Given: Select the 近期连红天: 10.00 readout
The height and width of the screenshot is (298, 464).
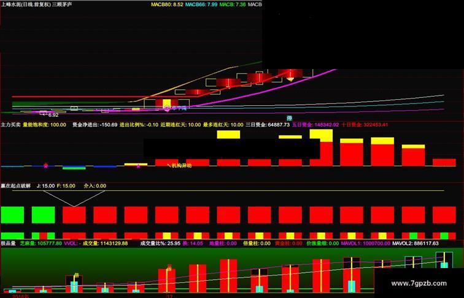Looking at the screenshot, I should coord(180,125).
